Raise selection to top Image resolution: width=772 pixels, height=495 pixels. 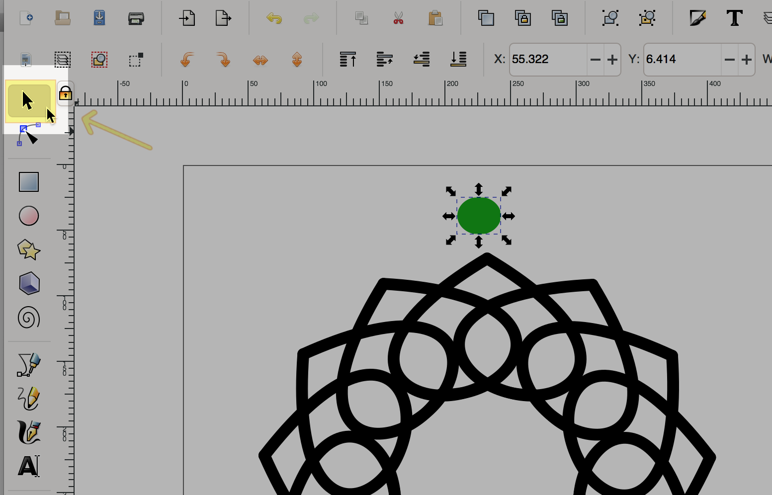click(x=348, y=60)
